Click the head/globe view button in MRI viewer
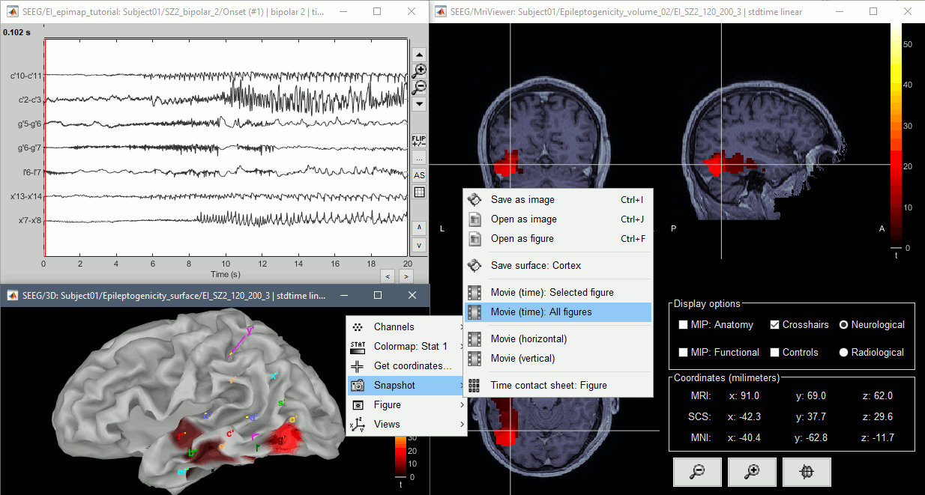 807,472
